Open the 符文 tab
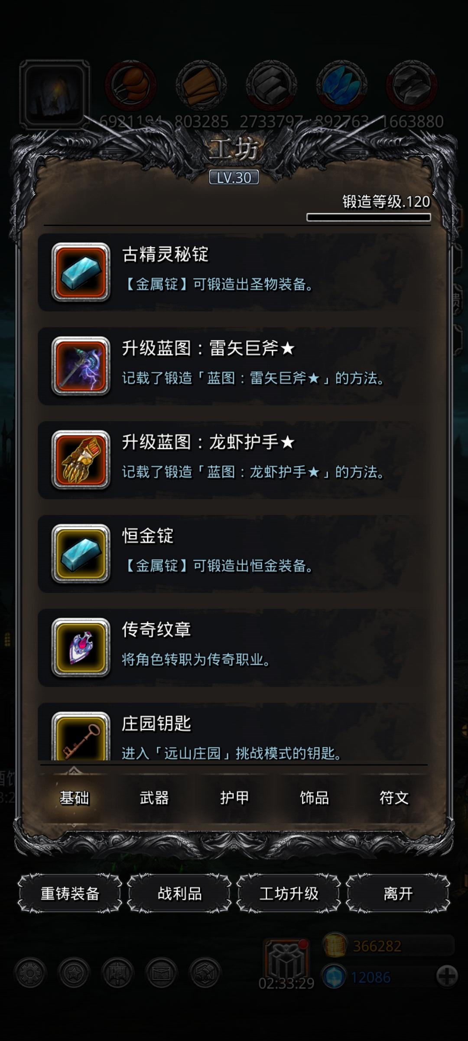 [x=394, y=797]
